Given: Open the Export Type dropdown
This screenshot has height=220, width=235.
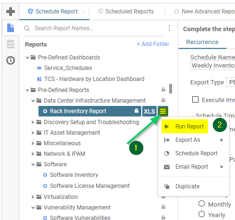Looking at the screenshot, I should [x=230, y=82].
